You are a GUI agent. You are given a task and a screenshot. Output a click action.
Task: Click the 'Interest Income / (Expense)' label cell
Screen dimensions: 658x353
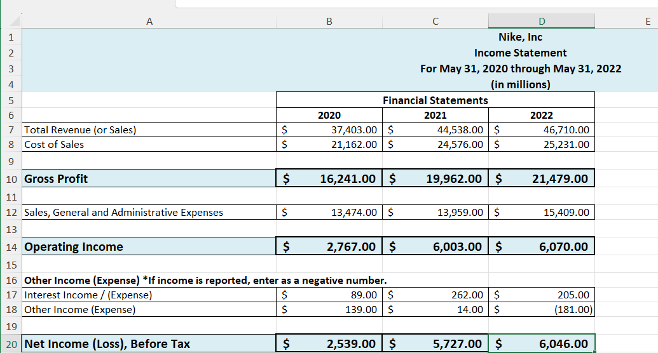pos(149,295)
